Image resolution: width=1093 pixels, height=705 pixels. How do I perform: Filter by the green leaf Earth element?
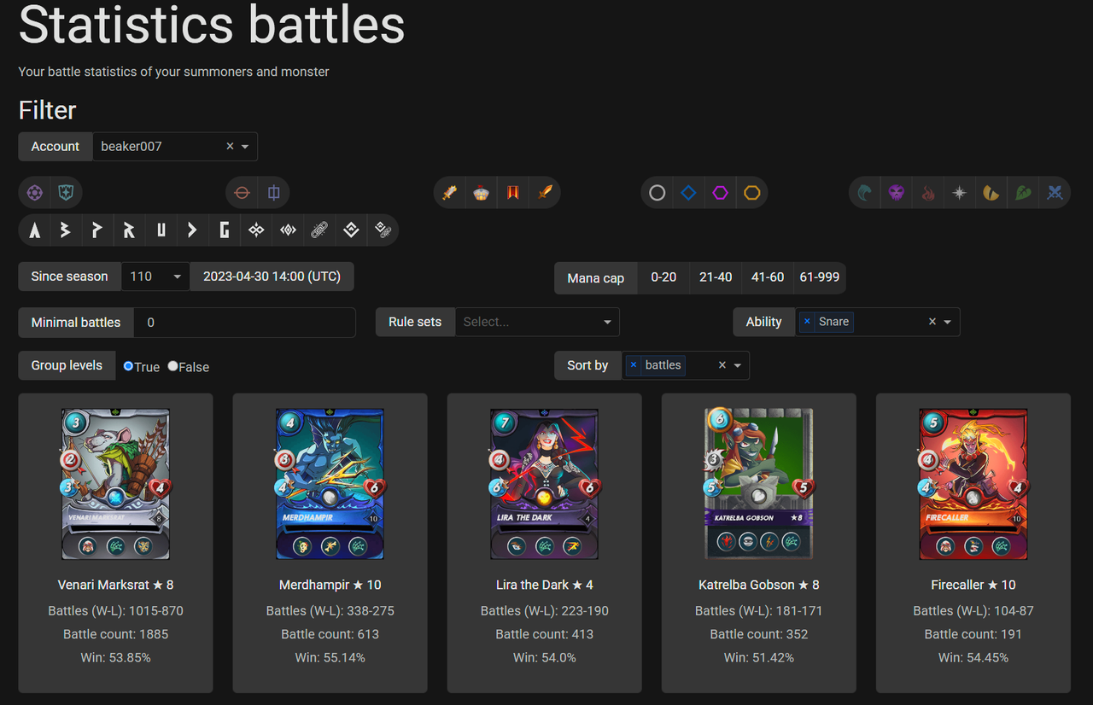point(1023,193)
